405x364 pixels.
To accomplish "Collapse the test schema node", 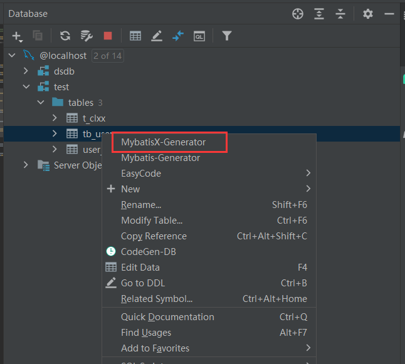I will [x=26, y=86].
